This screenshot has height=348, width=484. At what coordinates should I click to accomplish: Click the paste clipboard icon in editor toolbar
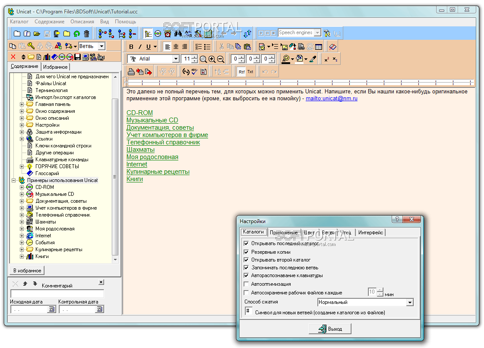(247, 47)
